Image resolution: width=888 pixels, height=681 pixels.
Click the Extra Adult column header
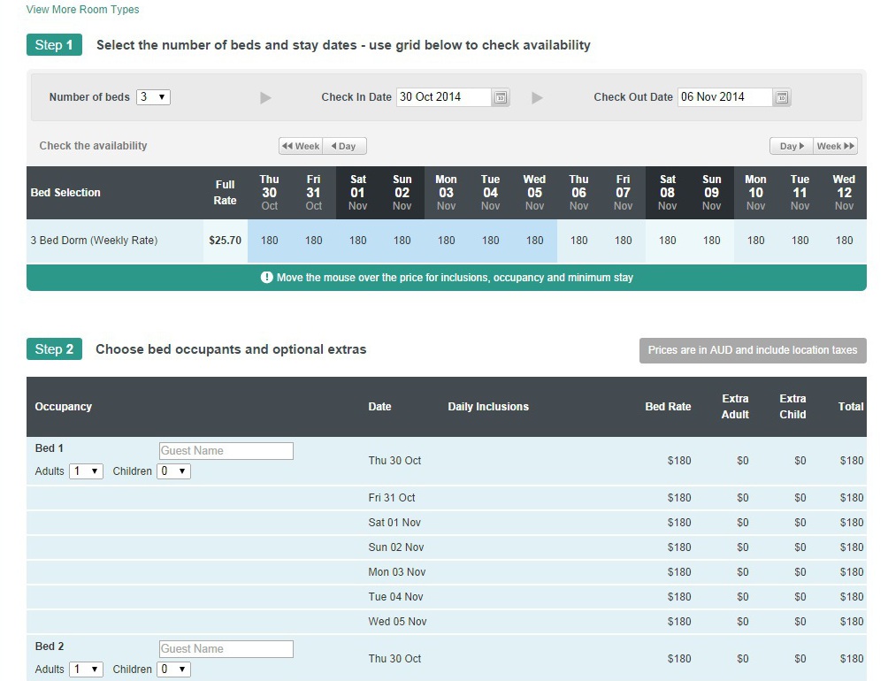[735, 407]
